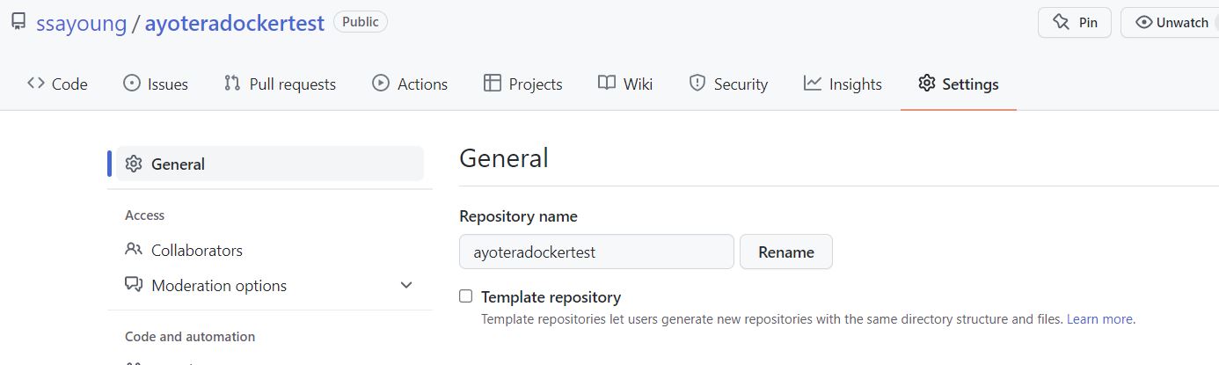1219x365 pixels.
Task: Click the Projects table icon
Action: click(x=493, y=84)
